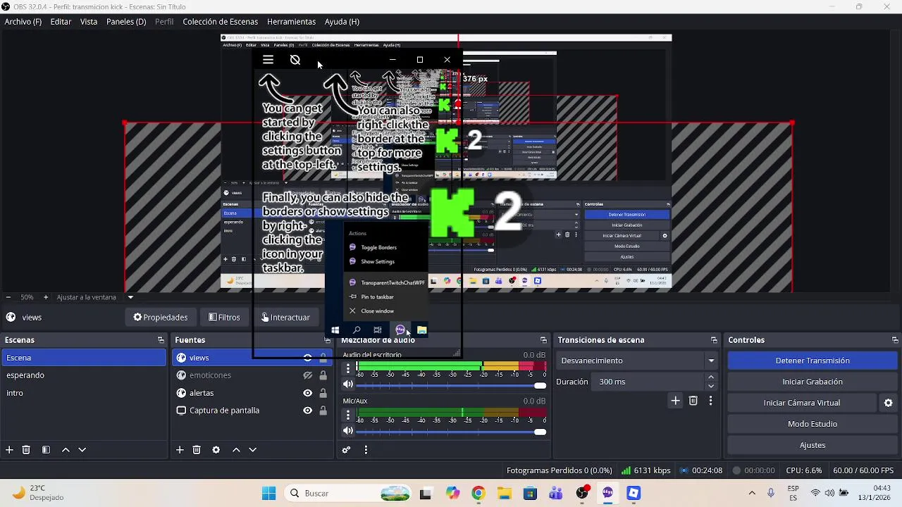Hide the emoticones source visibility eye

click(307, 375)
